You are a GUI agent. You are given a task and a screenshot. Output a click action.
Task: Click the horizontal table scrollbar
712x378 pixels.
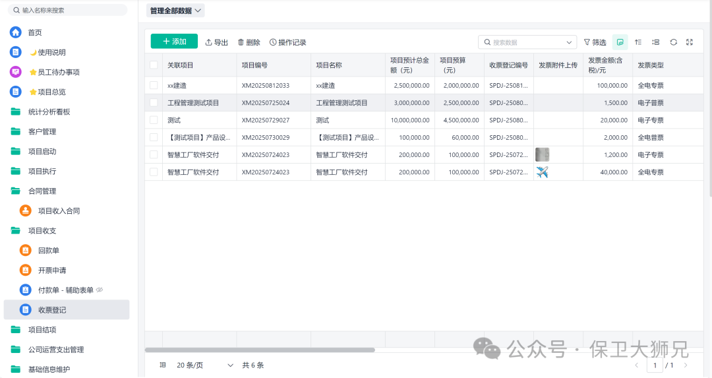coord(260,350)
